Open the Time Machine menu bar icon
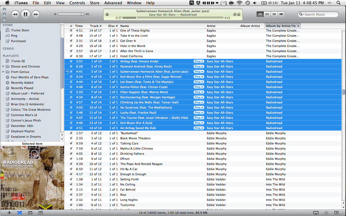346x216 pixels. [x=247, y=3]
